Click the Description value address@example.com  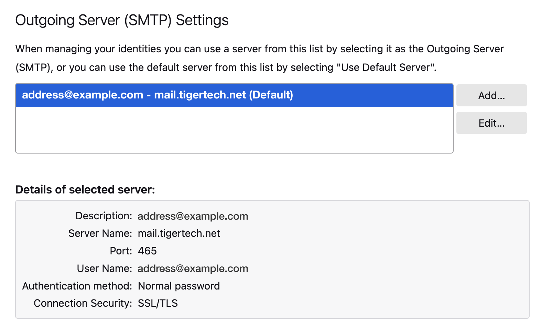pos(193,216)
